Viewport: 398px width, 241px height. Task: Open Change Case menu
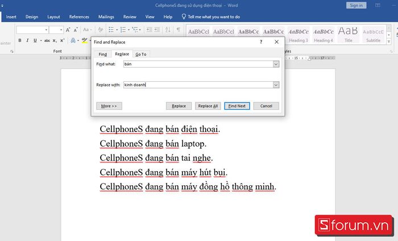click(88, 30)
